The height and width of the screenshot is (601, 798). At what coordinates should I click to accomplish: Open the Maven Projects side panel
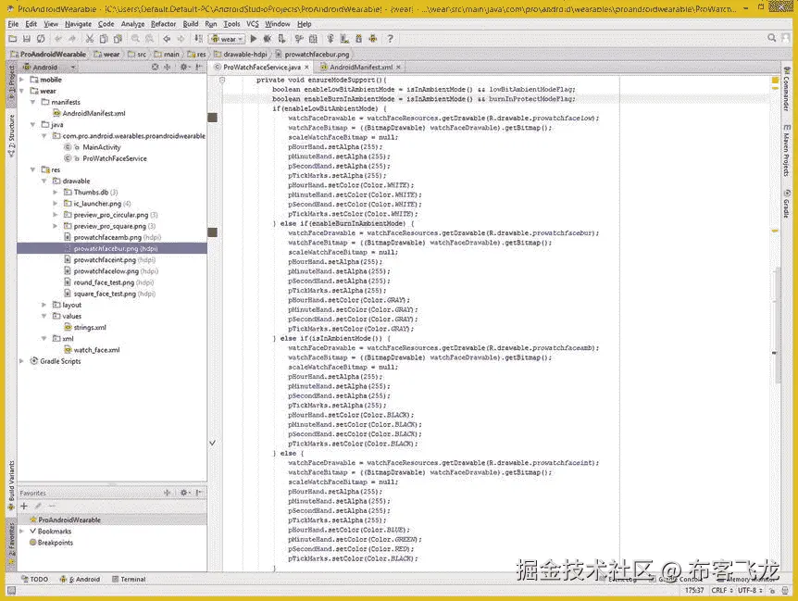pos(787,151)
